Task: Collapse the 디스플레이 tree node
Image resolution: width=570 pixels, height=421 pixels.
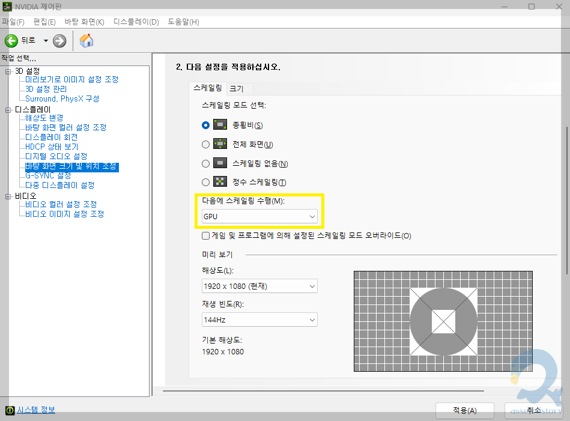Action: coord(8,110)
